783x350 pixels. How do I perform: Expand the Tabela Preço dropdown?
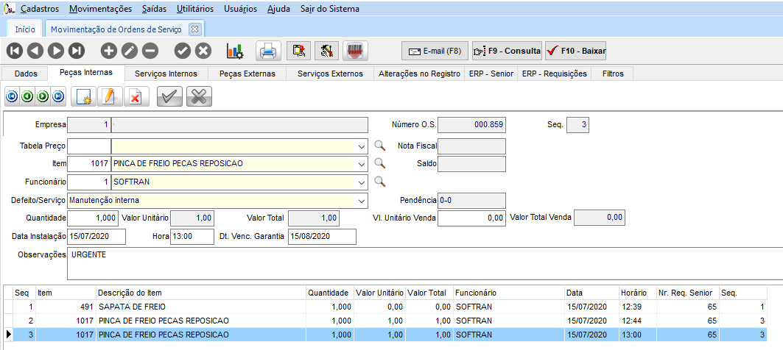(x=361, y=146)
